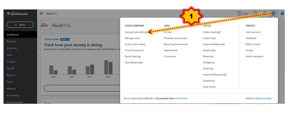Click the Learn more link

(x=181, y=98)
